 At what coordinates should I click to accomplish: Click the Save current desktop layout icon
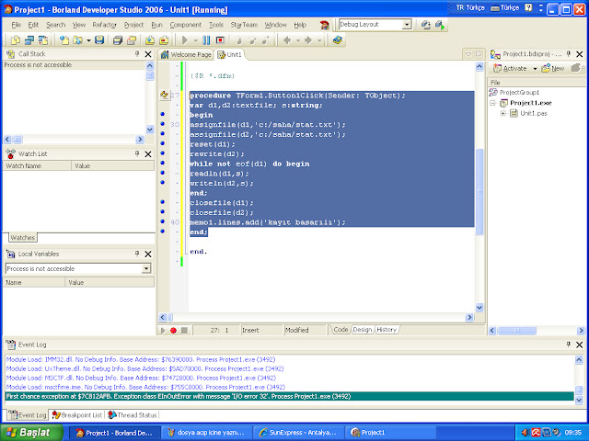pos(425,25)
